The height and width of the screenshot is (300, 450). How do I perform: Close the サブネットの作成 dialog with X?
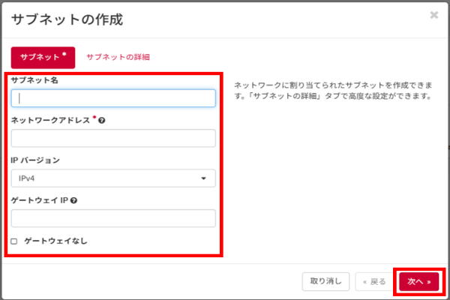434,15
